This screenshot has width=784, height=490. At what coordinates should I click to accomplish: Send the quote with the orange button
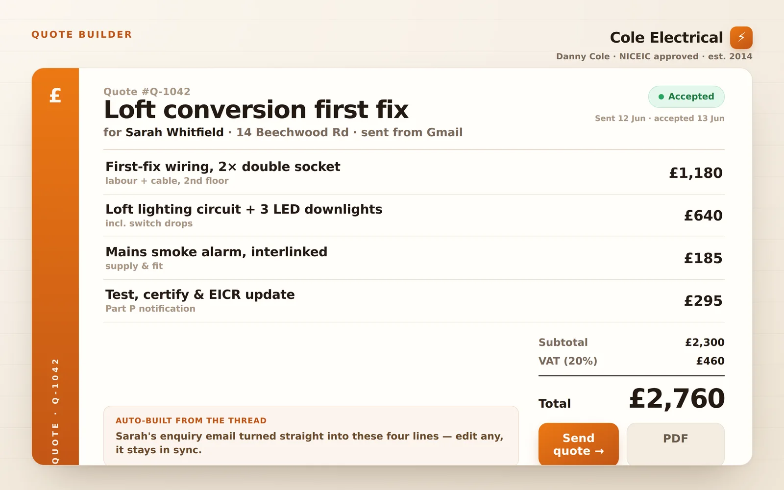point(578,444)
